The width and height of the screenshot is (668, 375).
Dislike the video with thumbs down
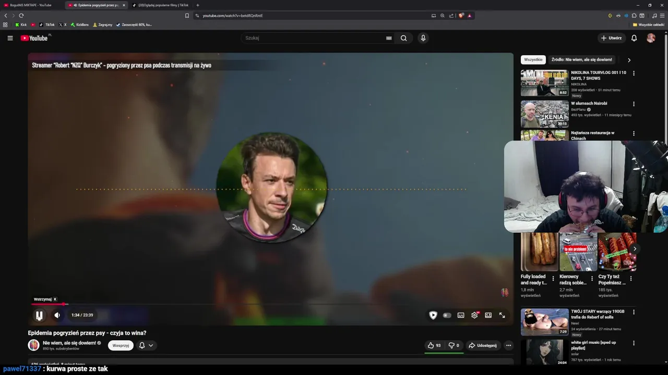point(454,345)
